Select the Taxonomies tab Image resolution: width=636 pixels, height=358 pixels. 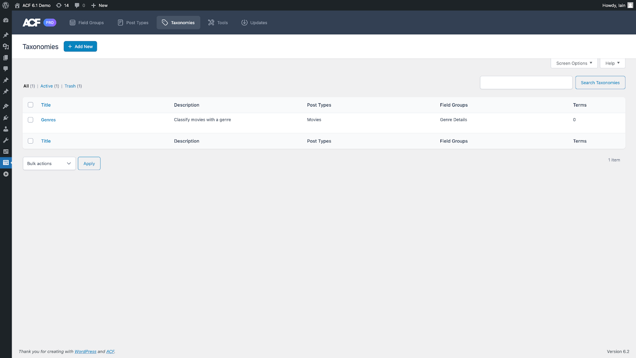coord(178,23)
